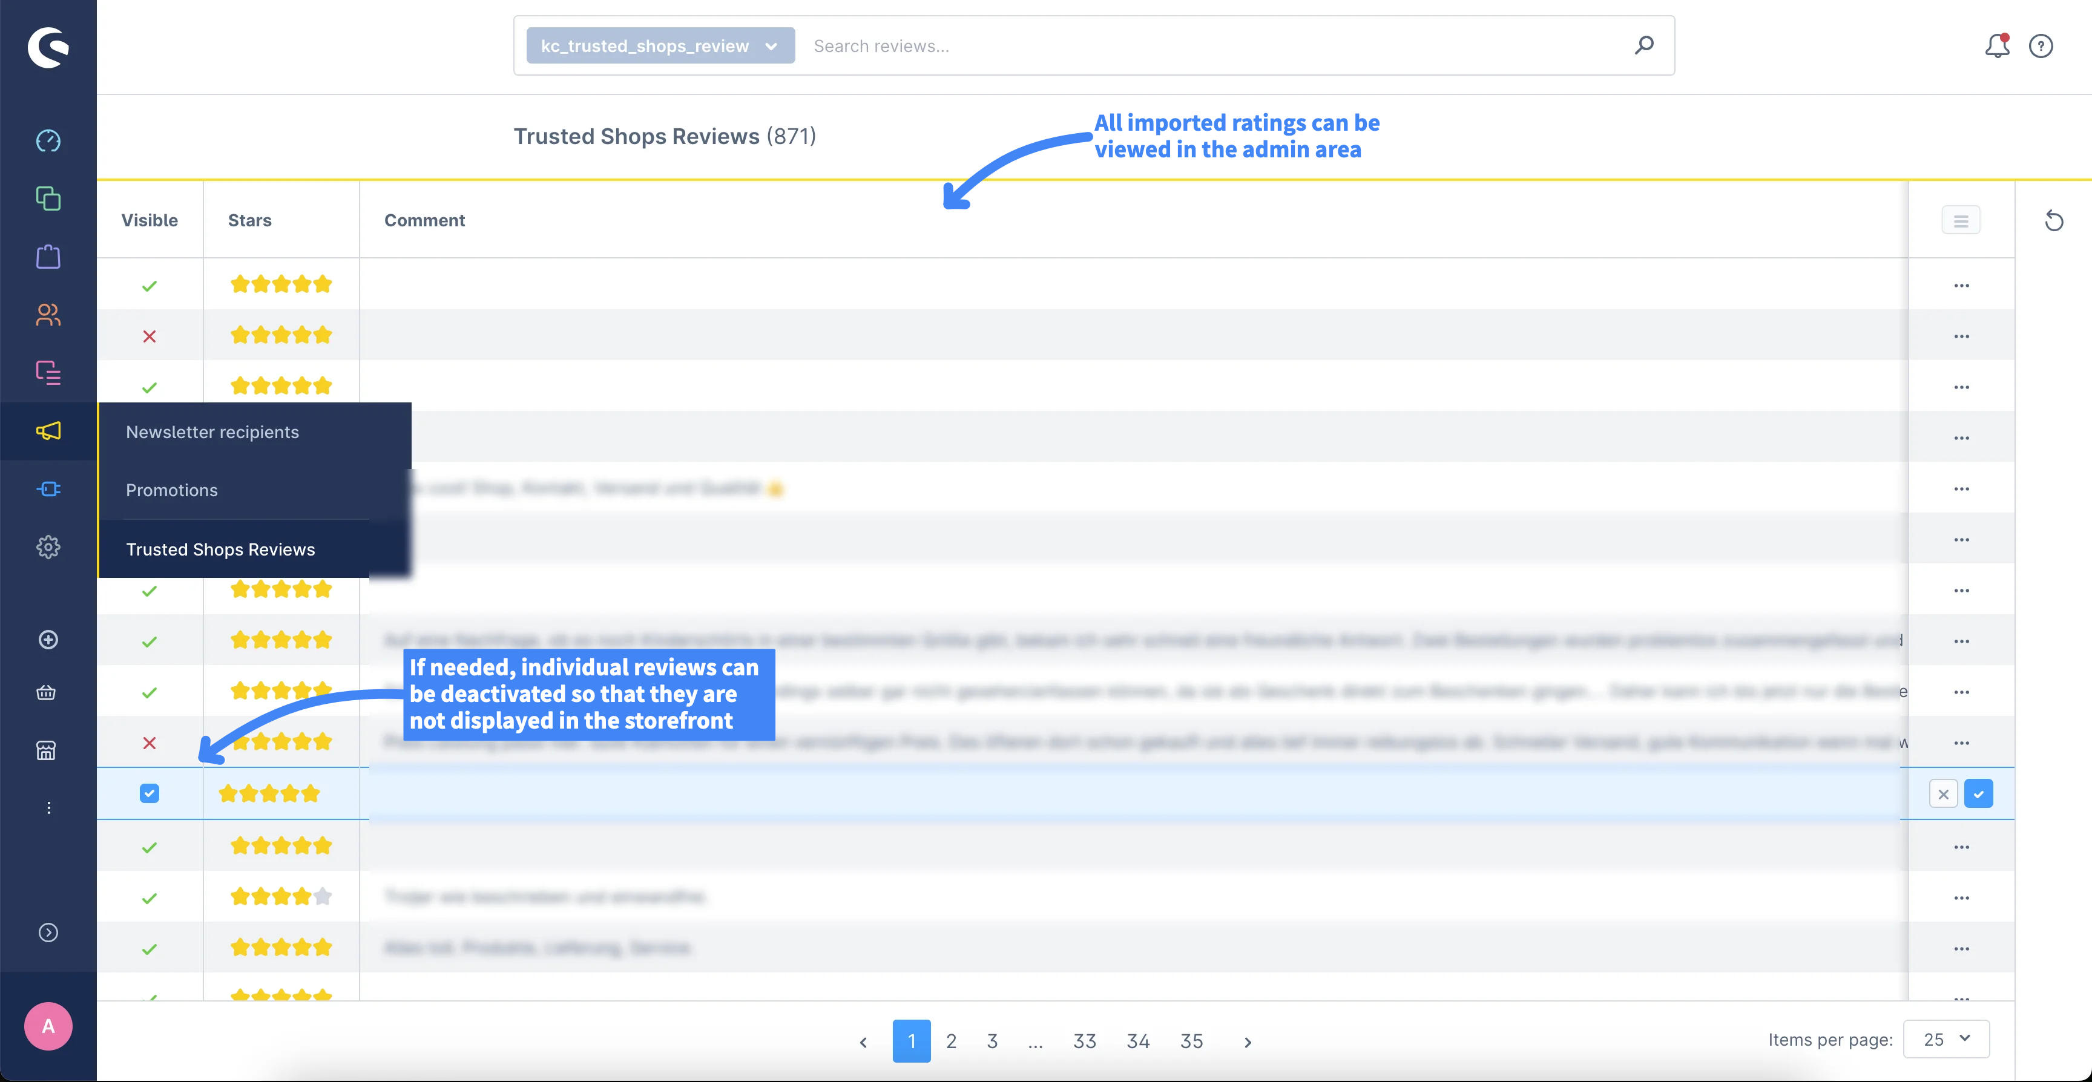
Task: Click the storefront shop icon in sidebar
Action: (x=46, y=750)
